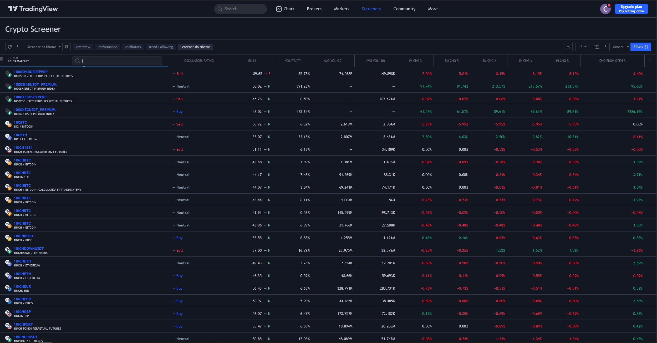
Task: Change the 1D timeframe dropdown
Action: click(582, 47)
